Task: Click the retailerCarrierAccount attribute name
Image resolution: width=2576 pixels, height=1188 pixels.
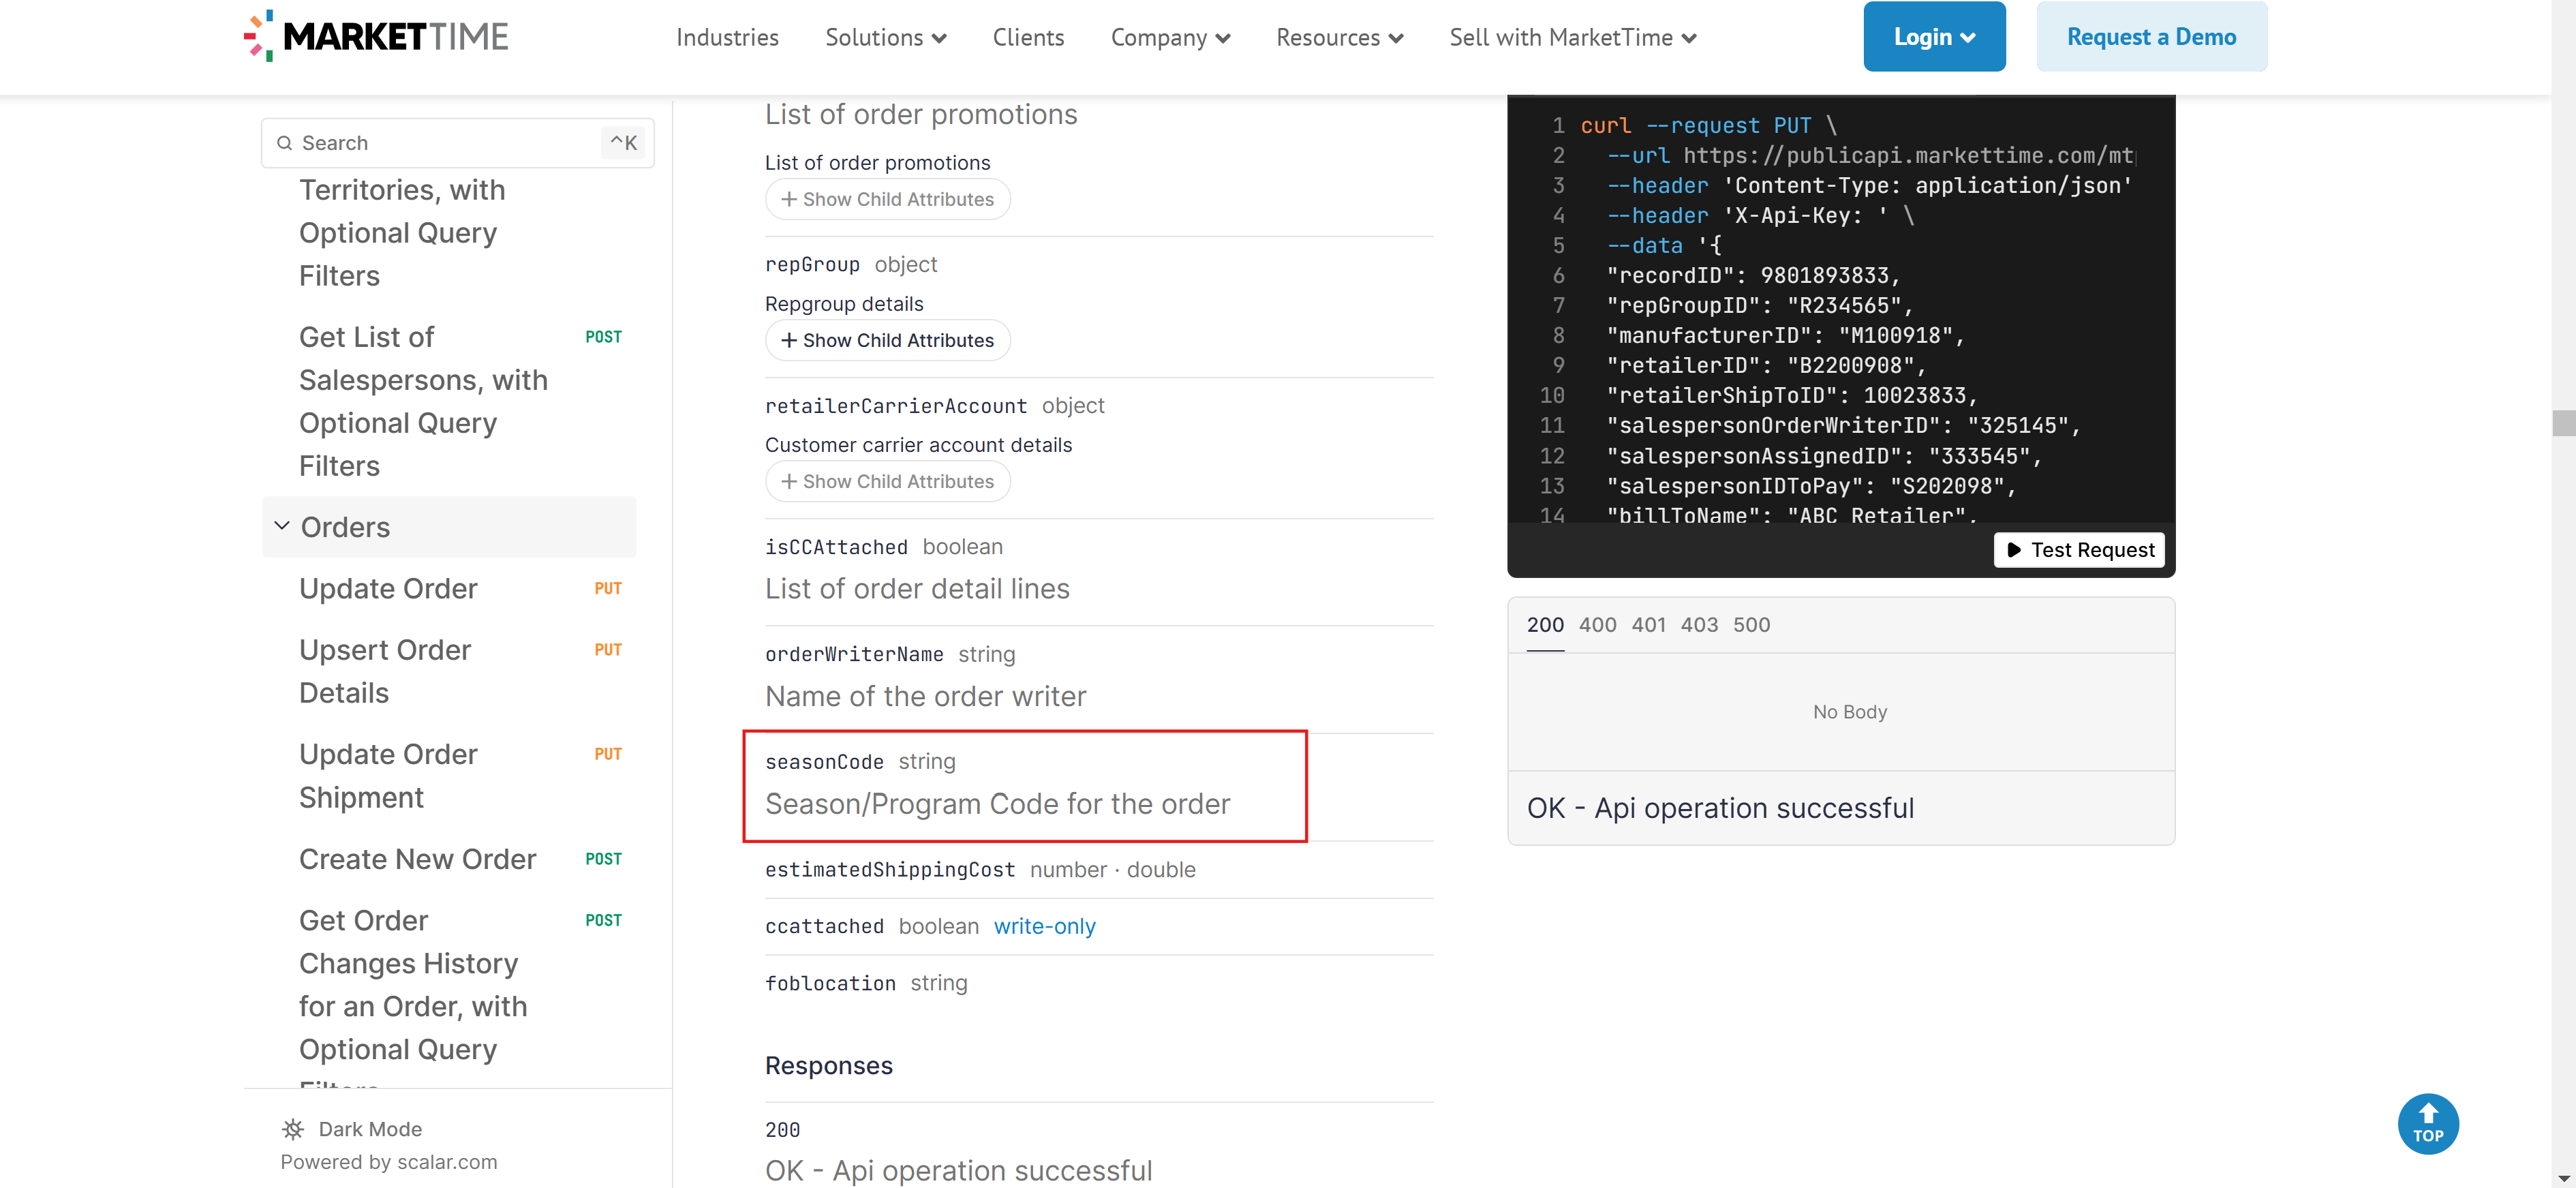Action: (x=896, y=406)
